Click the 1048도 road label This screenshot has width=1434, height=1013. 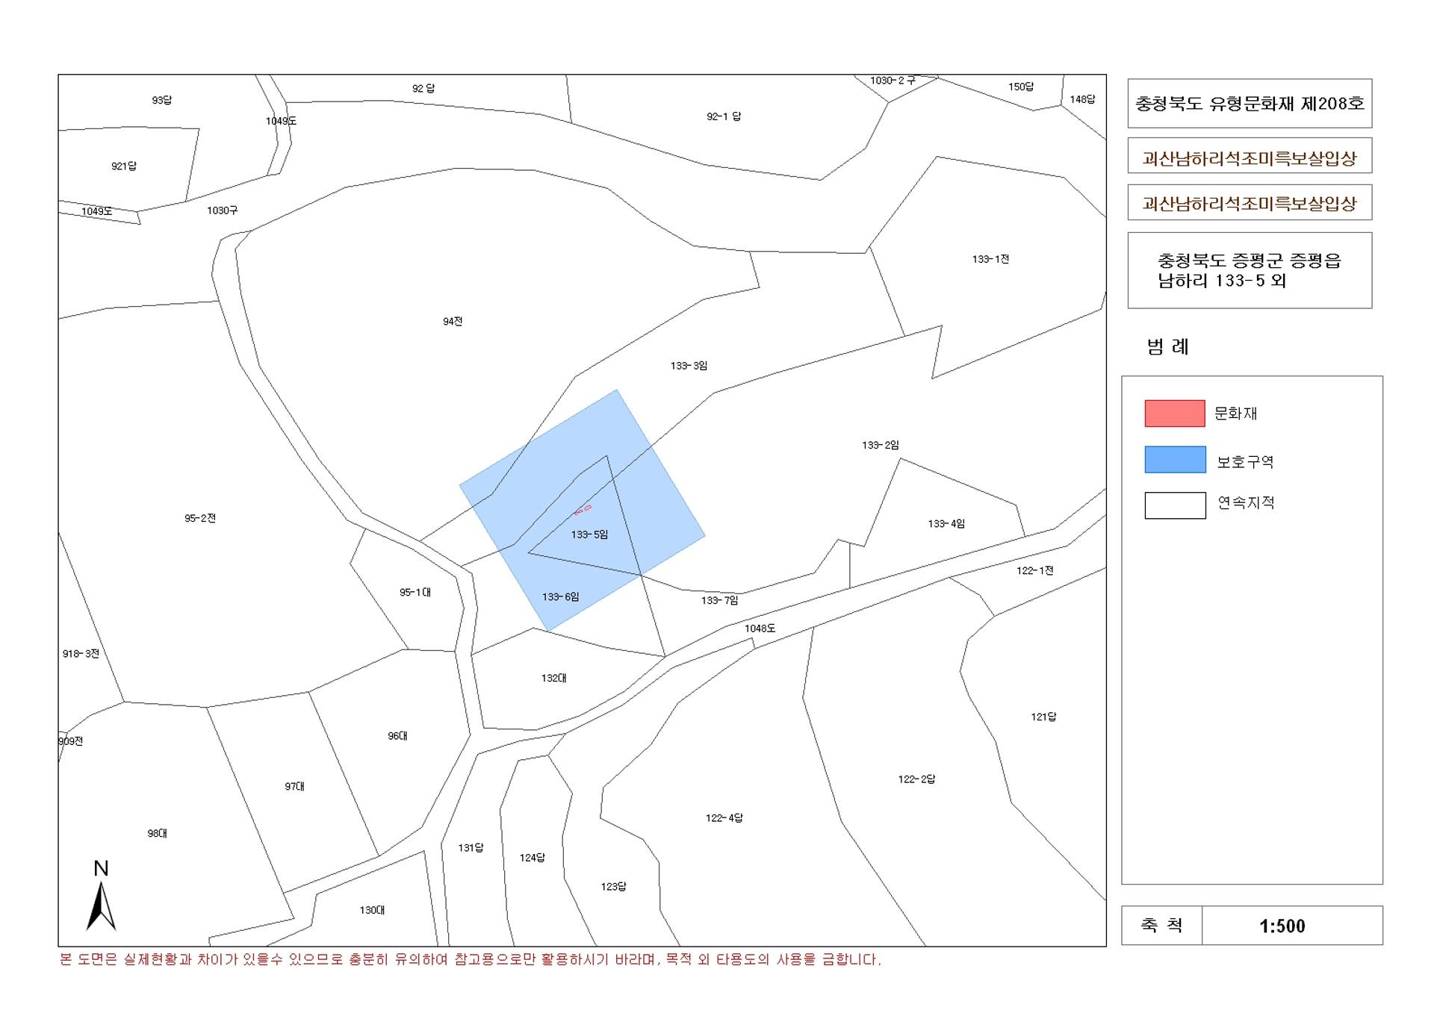click(760, 629)
